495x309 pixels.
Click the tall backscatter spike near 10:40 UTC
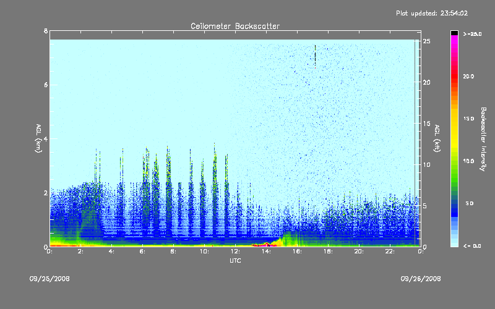click(x=215, y=189)
